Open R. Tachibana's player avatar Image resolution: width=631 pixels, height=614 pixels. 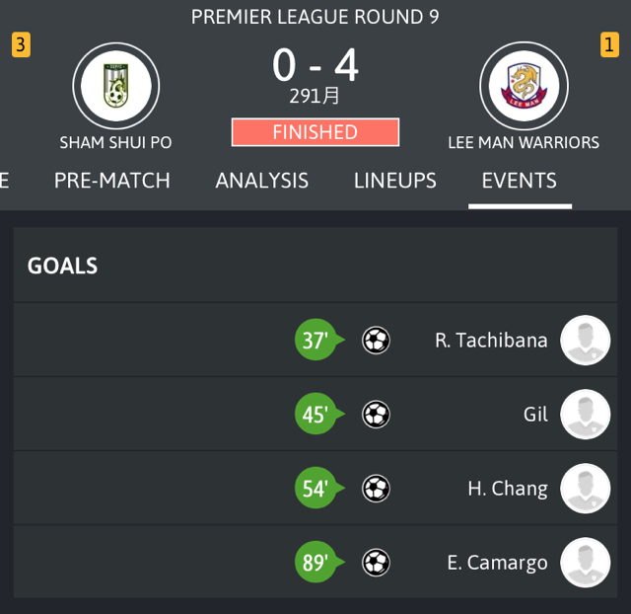[x=585, y=341]
